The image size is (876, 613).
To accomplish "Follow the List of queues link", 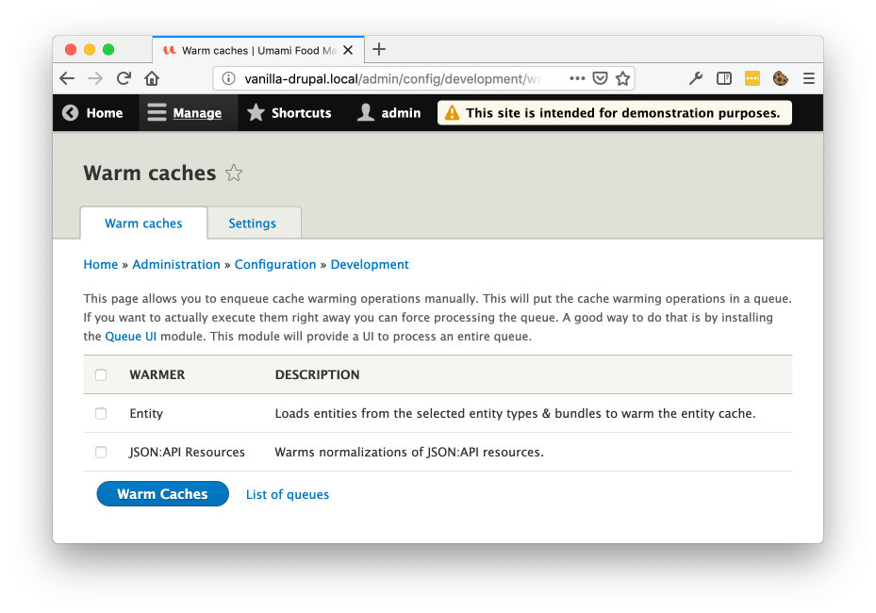I will coord(288,494).
